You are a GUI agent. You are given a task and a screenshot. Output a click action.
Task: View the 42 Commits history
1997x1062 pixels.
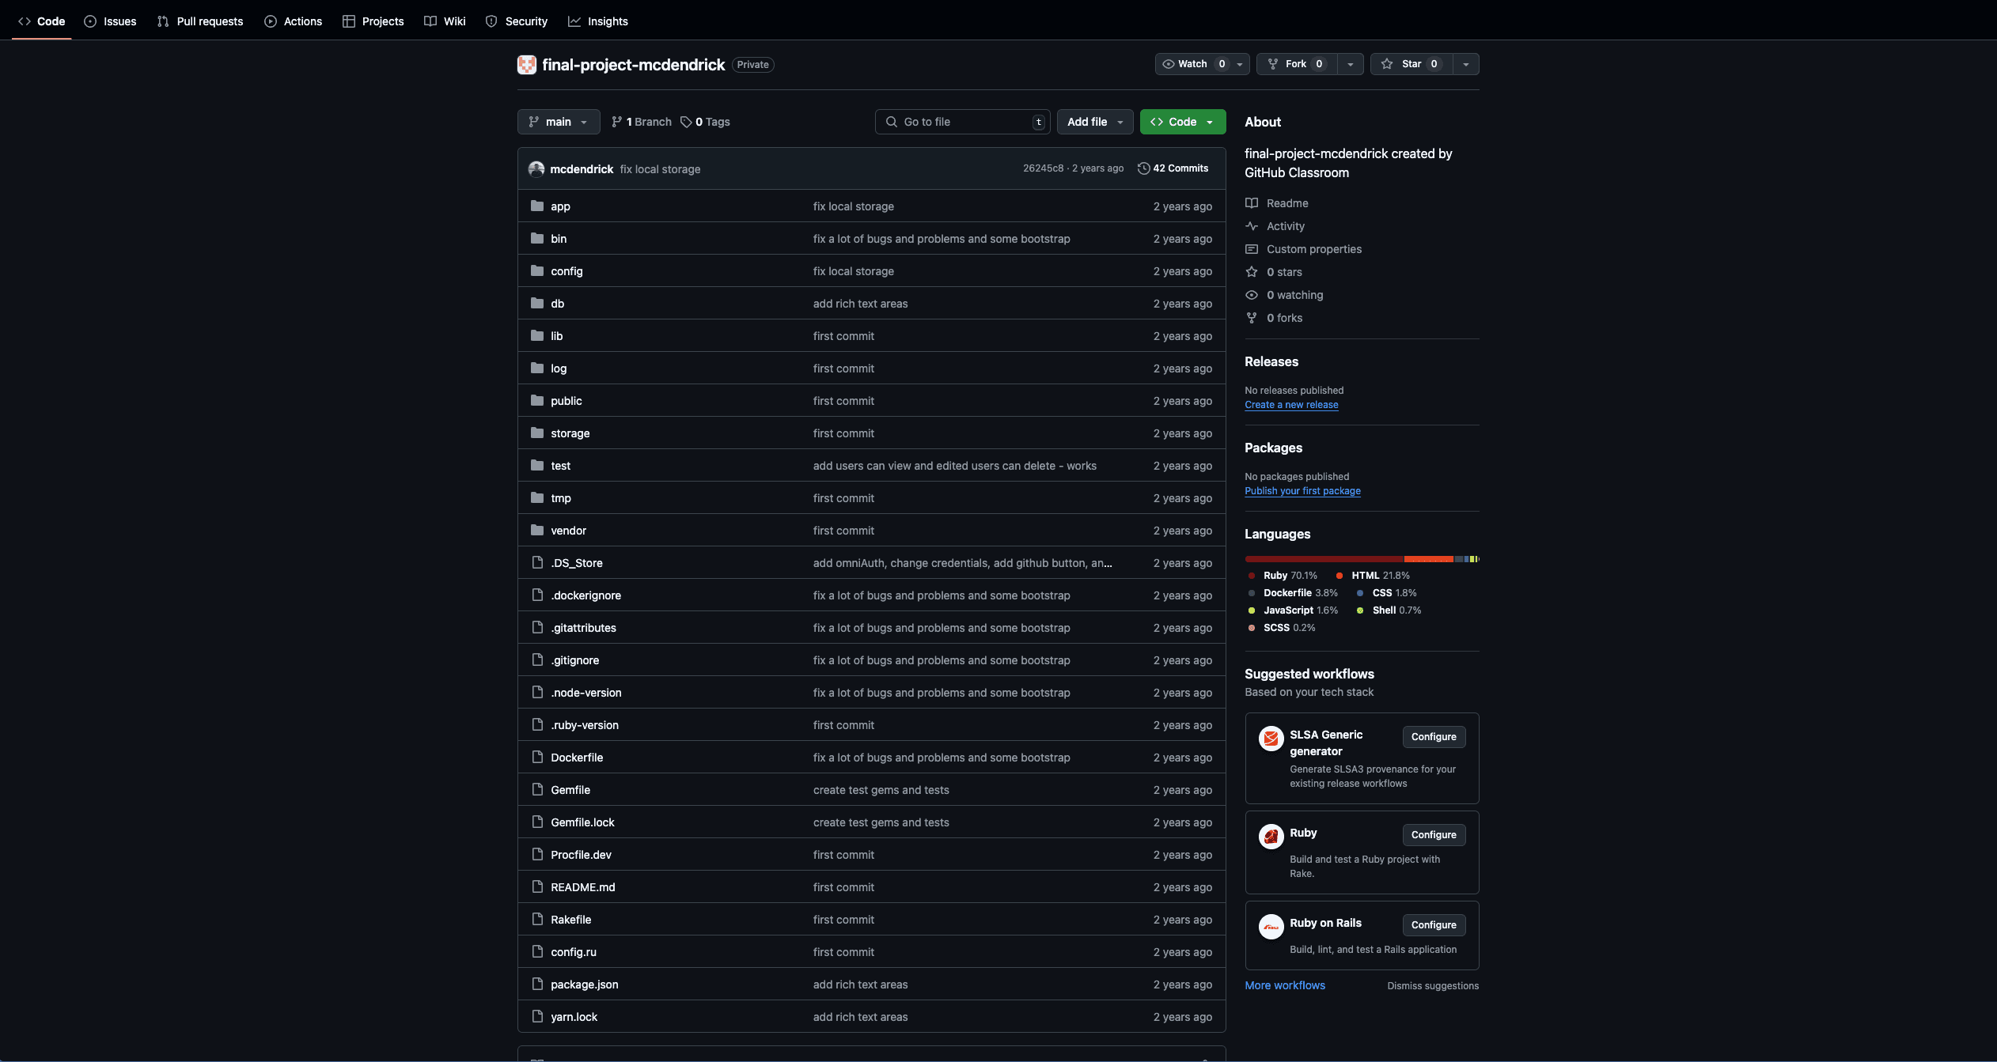[x=1173, y=168]
